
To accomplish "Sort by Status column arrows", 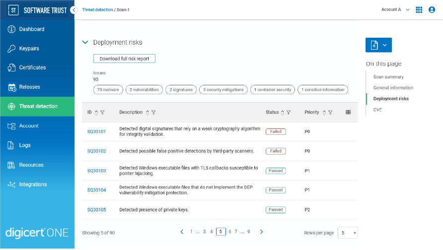I will pyautogui.click(x=283, y=113).
